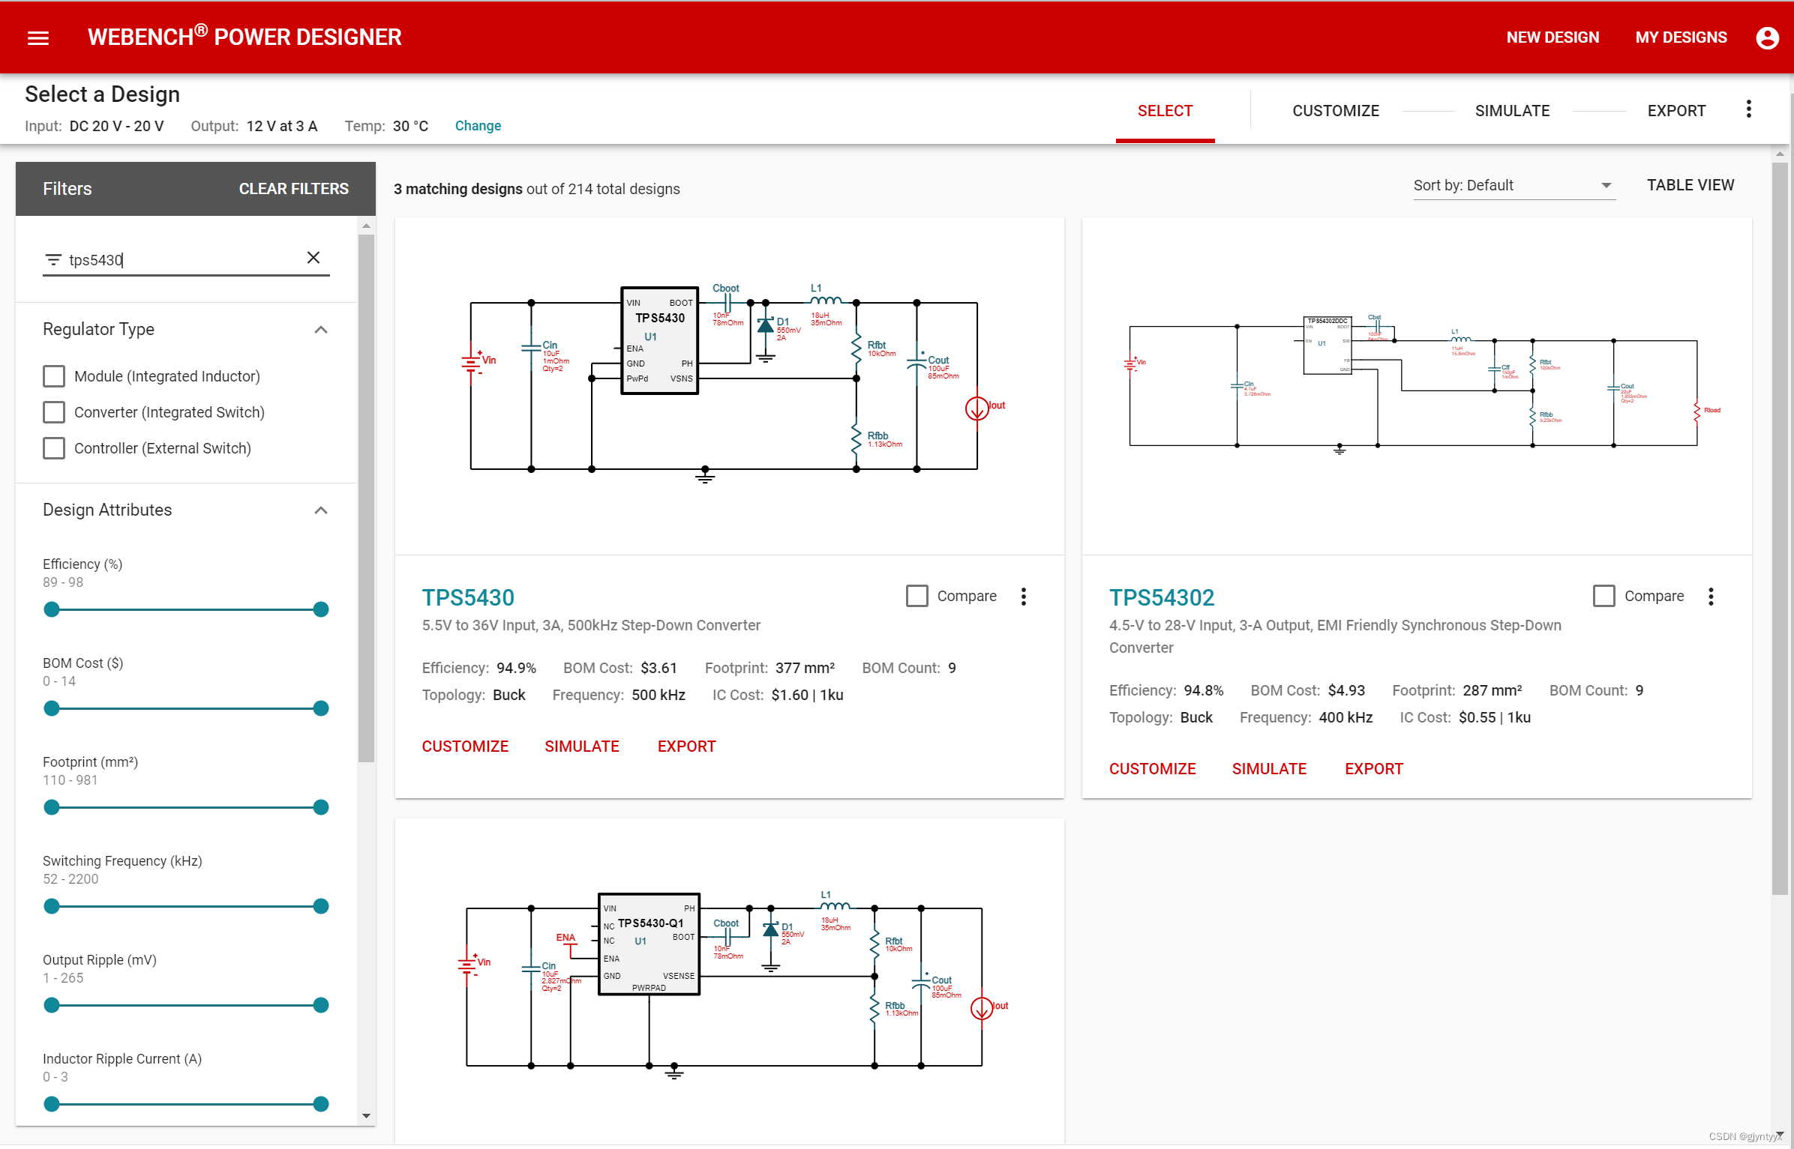The image size is (1794, 1149).
Task: Check Converter (Integrated Switch) option
Action: click(x=54, y=412)
